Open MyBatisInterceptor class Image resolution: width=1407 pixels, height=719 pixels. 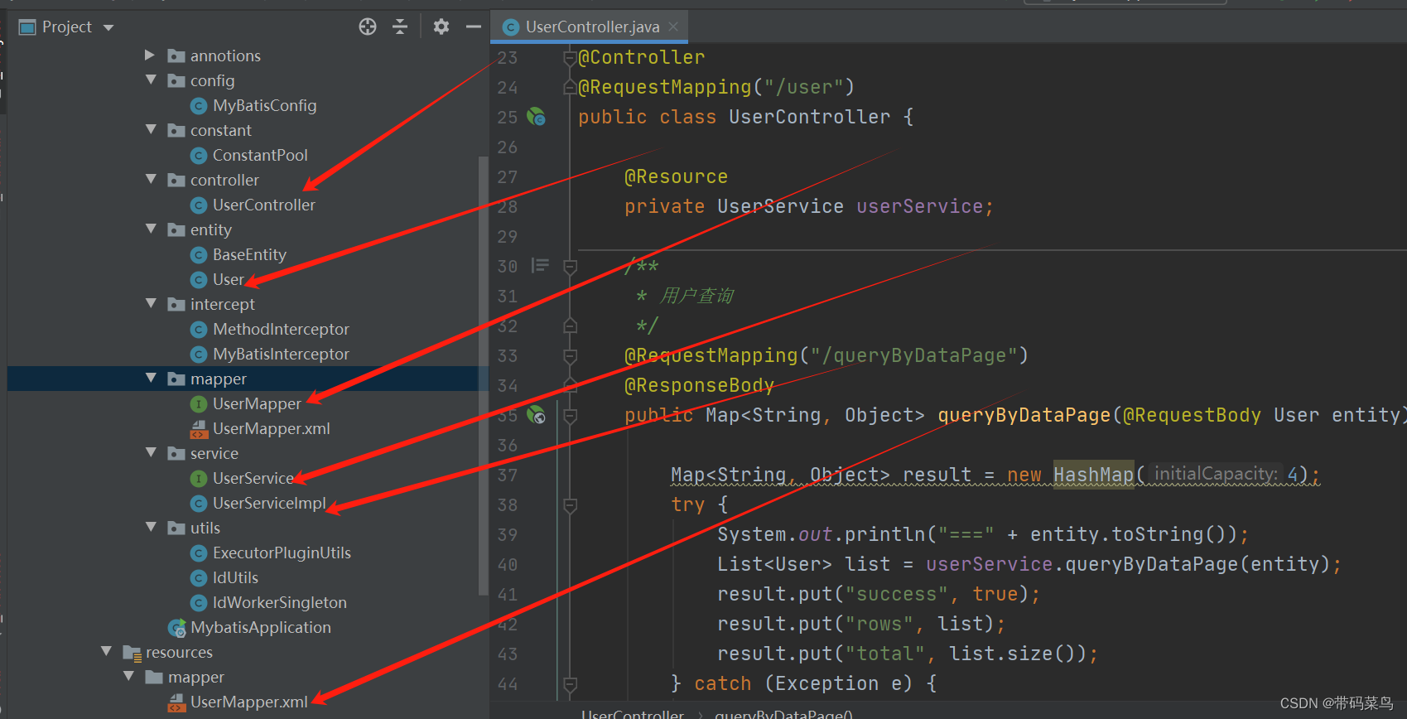click(x=281, y=354)
